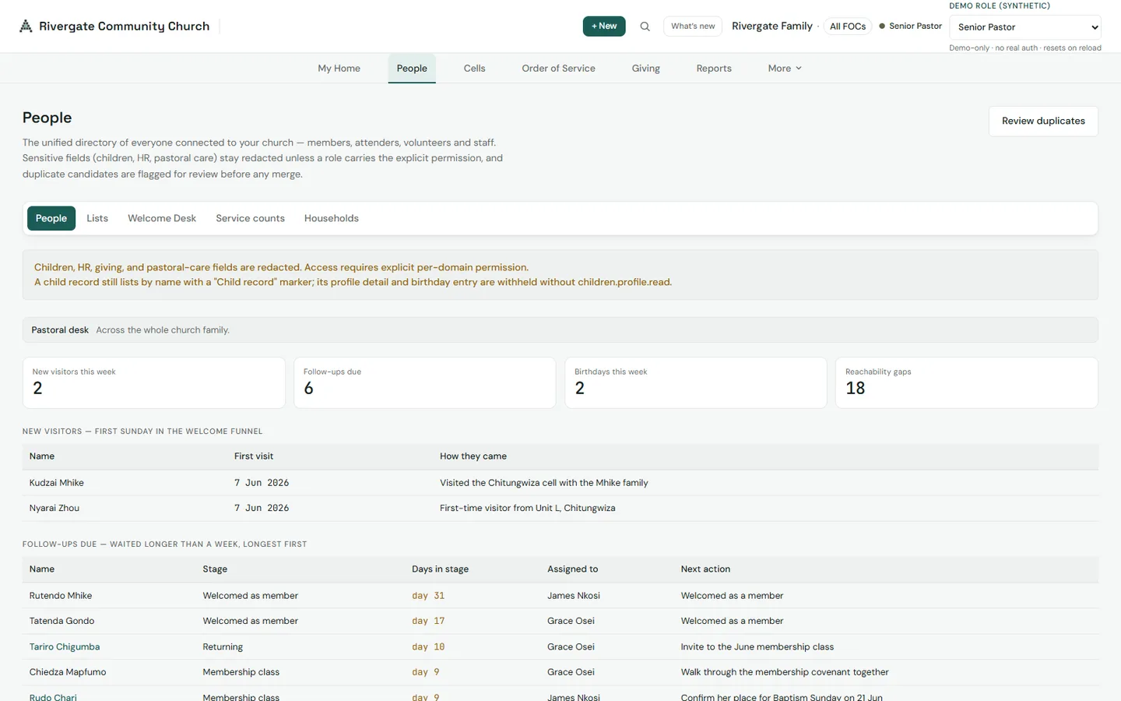Click the Follow-ups due card

(425, 382)
